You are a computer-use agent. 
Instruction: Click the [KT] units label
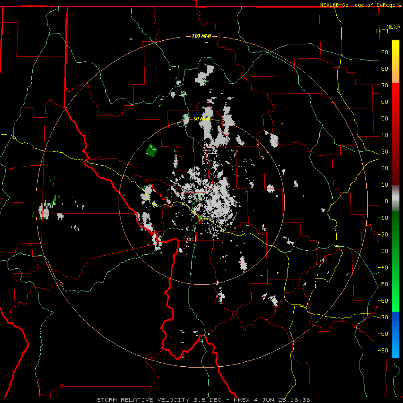tap(382, 31)
